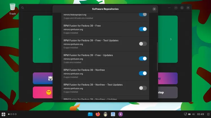The image size is (211, 118).
Task: Switch to the fourth workspace dot
Action: pos(16,114)
